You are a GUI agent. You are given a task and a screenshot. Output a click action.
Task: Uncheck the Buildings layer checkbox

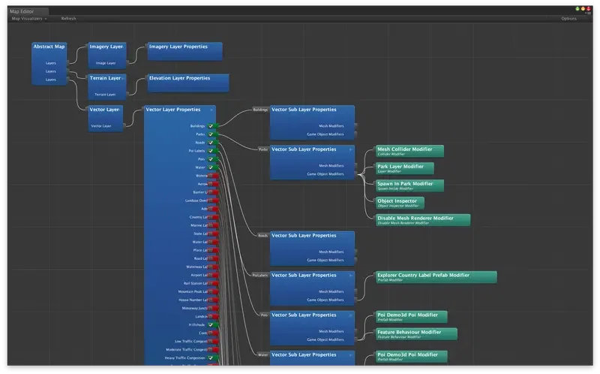coord(211,126)
